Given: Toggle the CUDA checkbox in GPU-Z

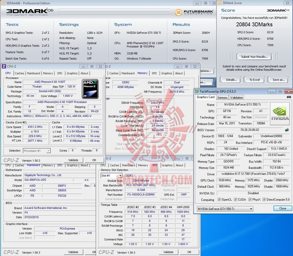Looking at the screenshot, I should pos(236,199).
